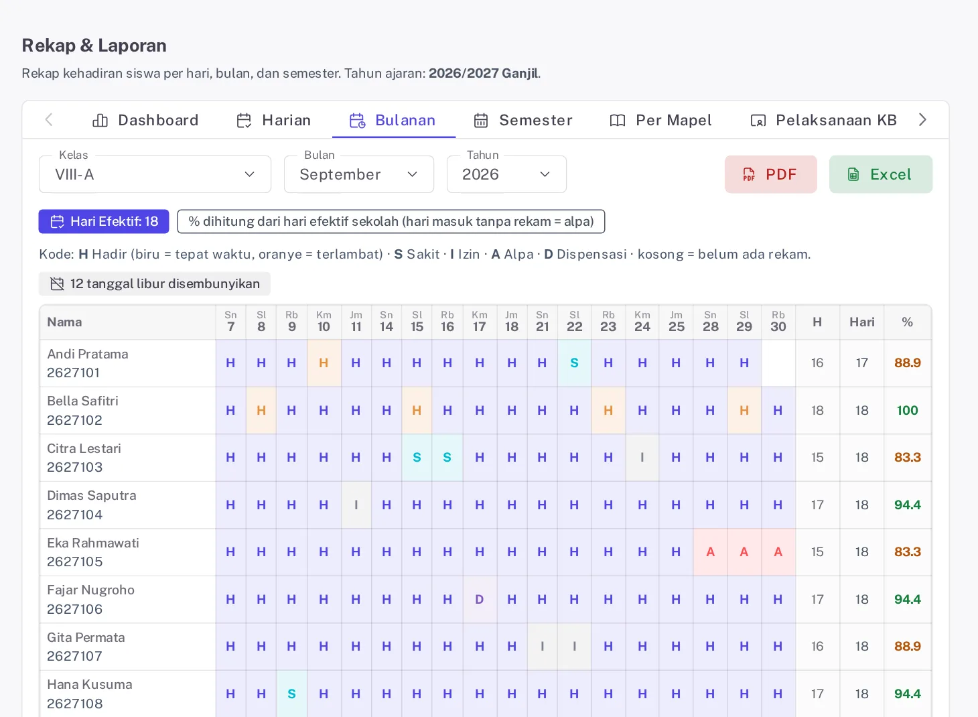Click Dimas Saputra's I cell on date 11
The width and height of the screenshot is (978, 717).
pos(356,505)
